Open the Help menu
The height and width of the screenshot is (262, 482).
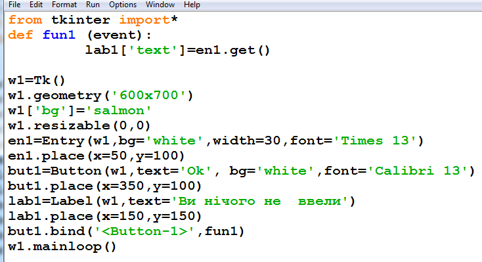coord(192,5)
